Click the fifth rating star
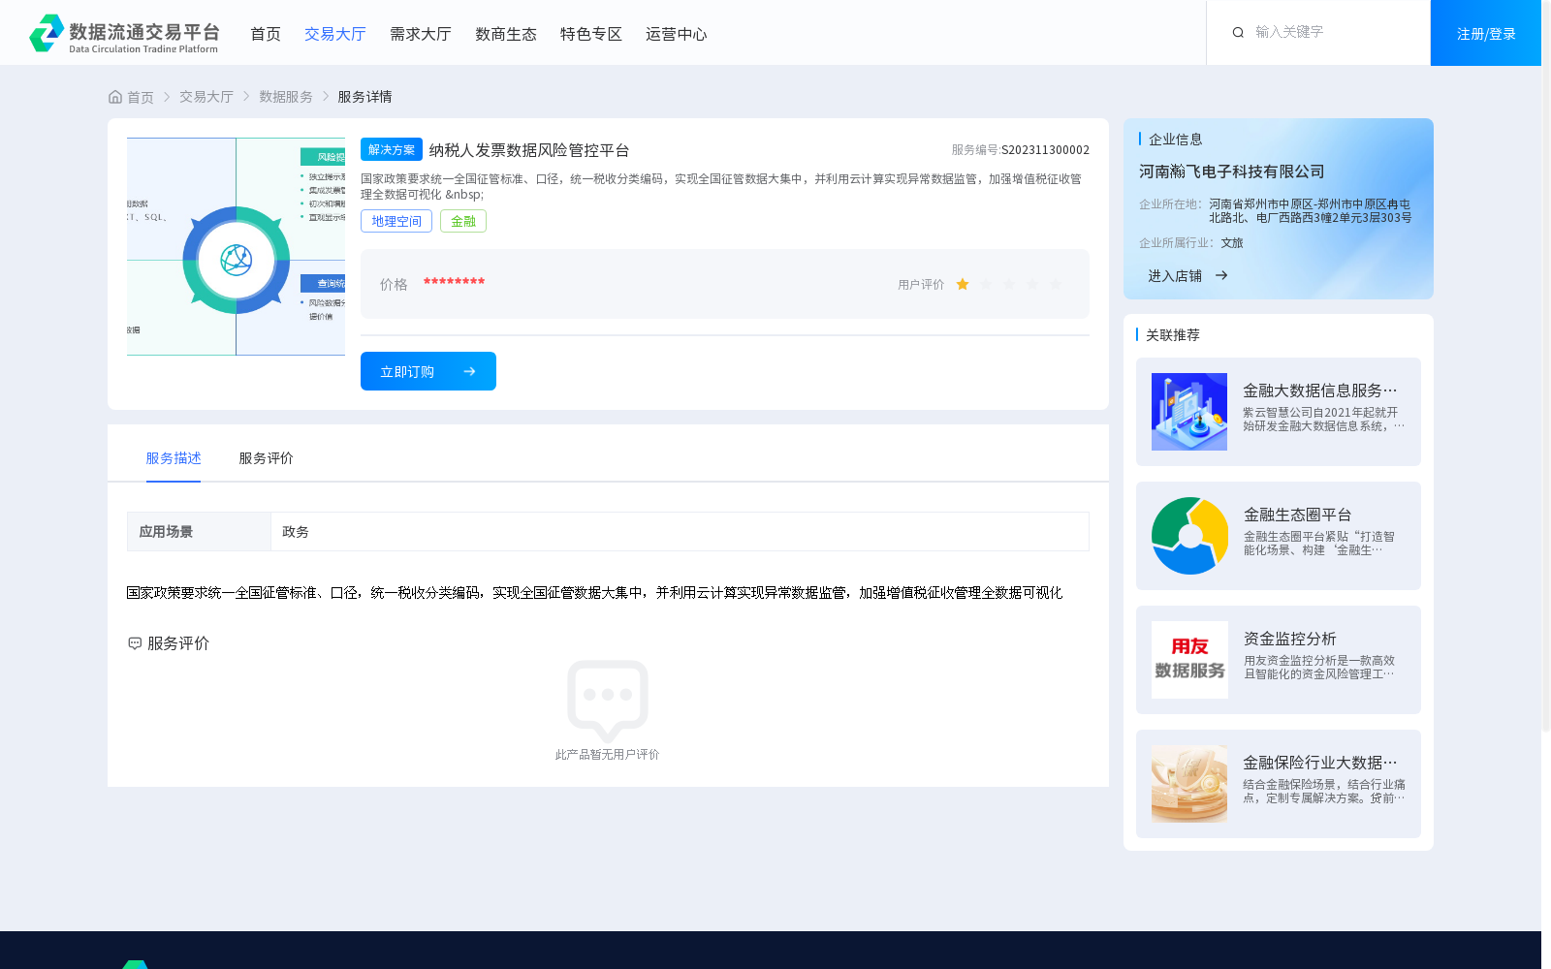 click(x=1056, y=284)
